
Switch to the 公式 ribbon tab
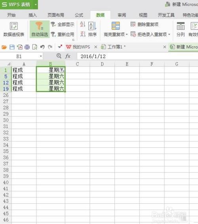[79, 15]
